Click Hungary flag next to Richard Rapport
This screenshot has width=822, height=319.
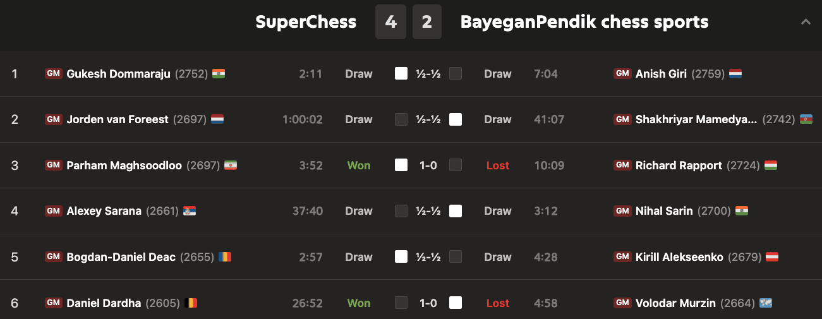point(771,166)
